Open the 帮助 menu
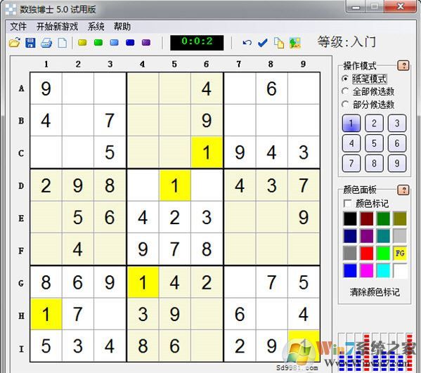The image size is (421, 373). point(122,26)
